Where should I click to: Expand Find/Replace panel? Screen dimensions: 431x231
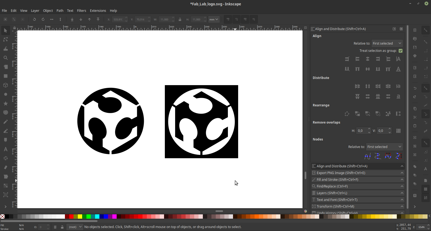(x=358, y=186)
